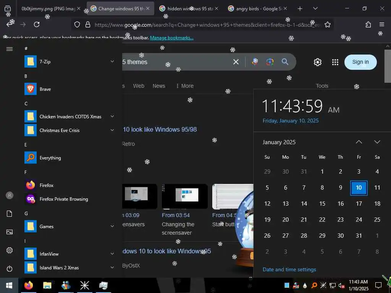This screenshot has height=293, width=391.
Task: Open a new Firefox tab
Action: [300, 9]
